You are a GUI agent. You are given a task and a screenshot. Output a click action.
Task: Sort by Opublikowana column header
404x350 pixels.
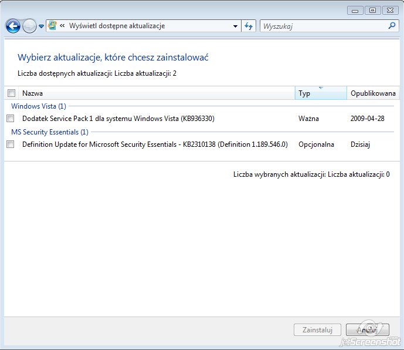click(373, 93)
